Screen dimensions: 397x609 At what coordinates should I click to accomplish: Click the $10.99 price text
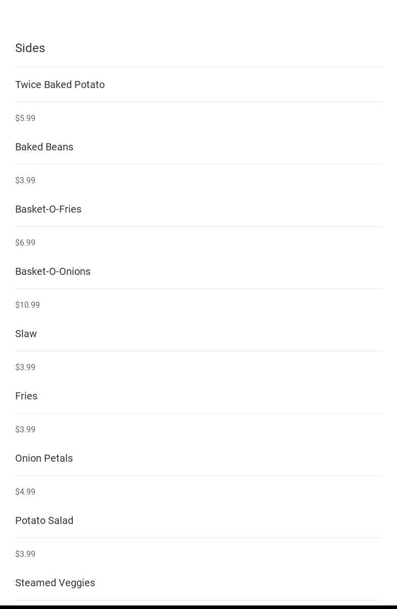[x=27, y=305]
